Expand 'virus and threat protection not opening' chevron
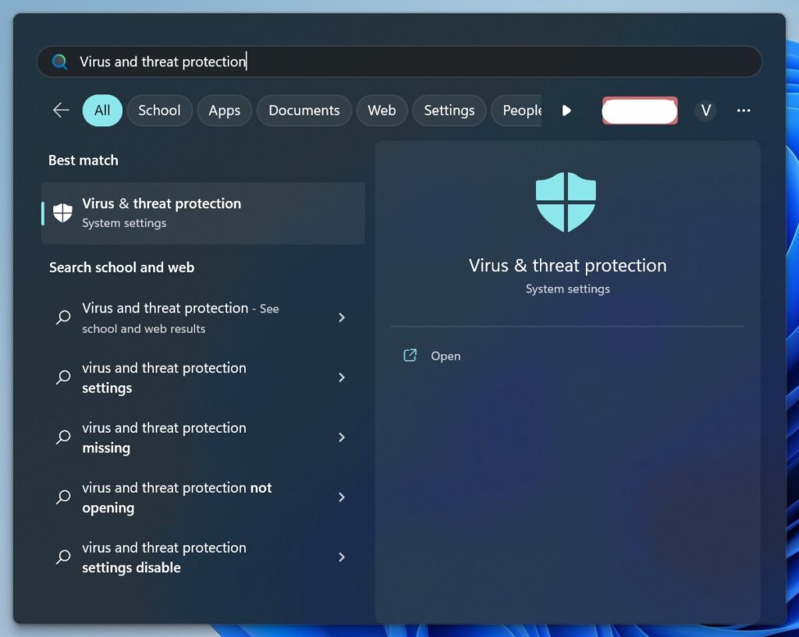 pyautogui.click(x=342, y=497)
